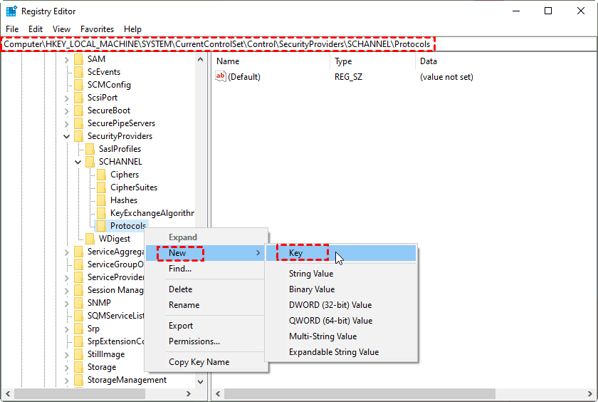The width and height of the screenshot is (598, 402).
Task: Click the tree pane horizontal scrollbar
Action: (x=100, y=395)
